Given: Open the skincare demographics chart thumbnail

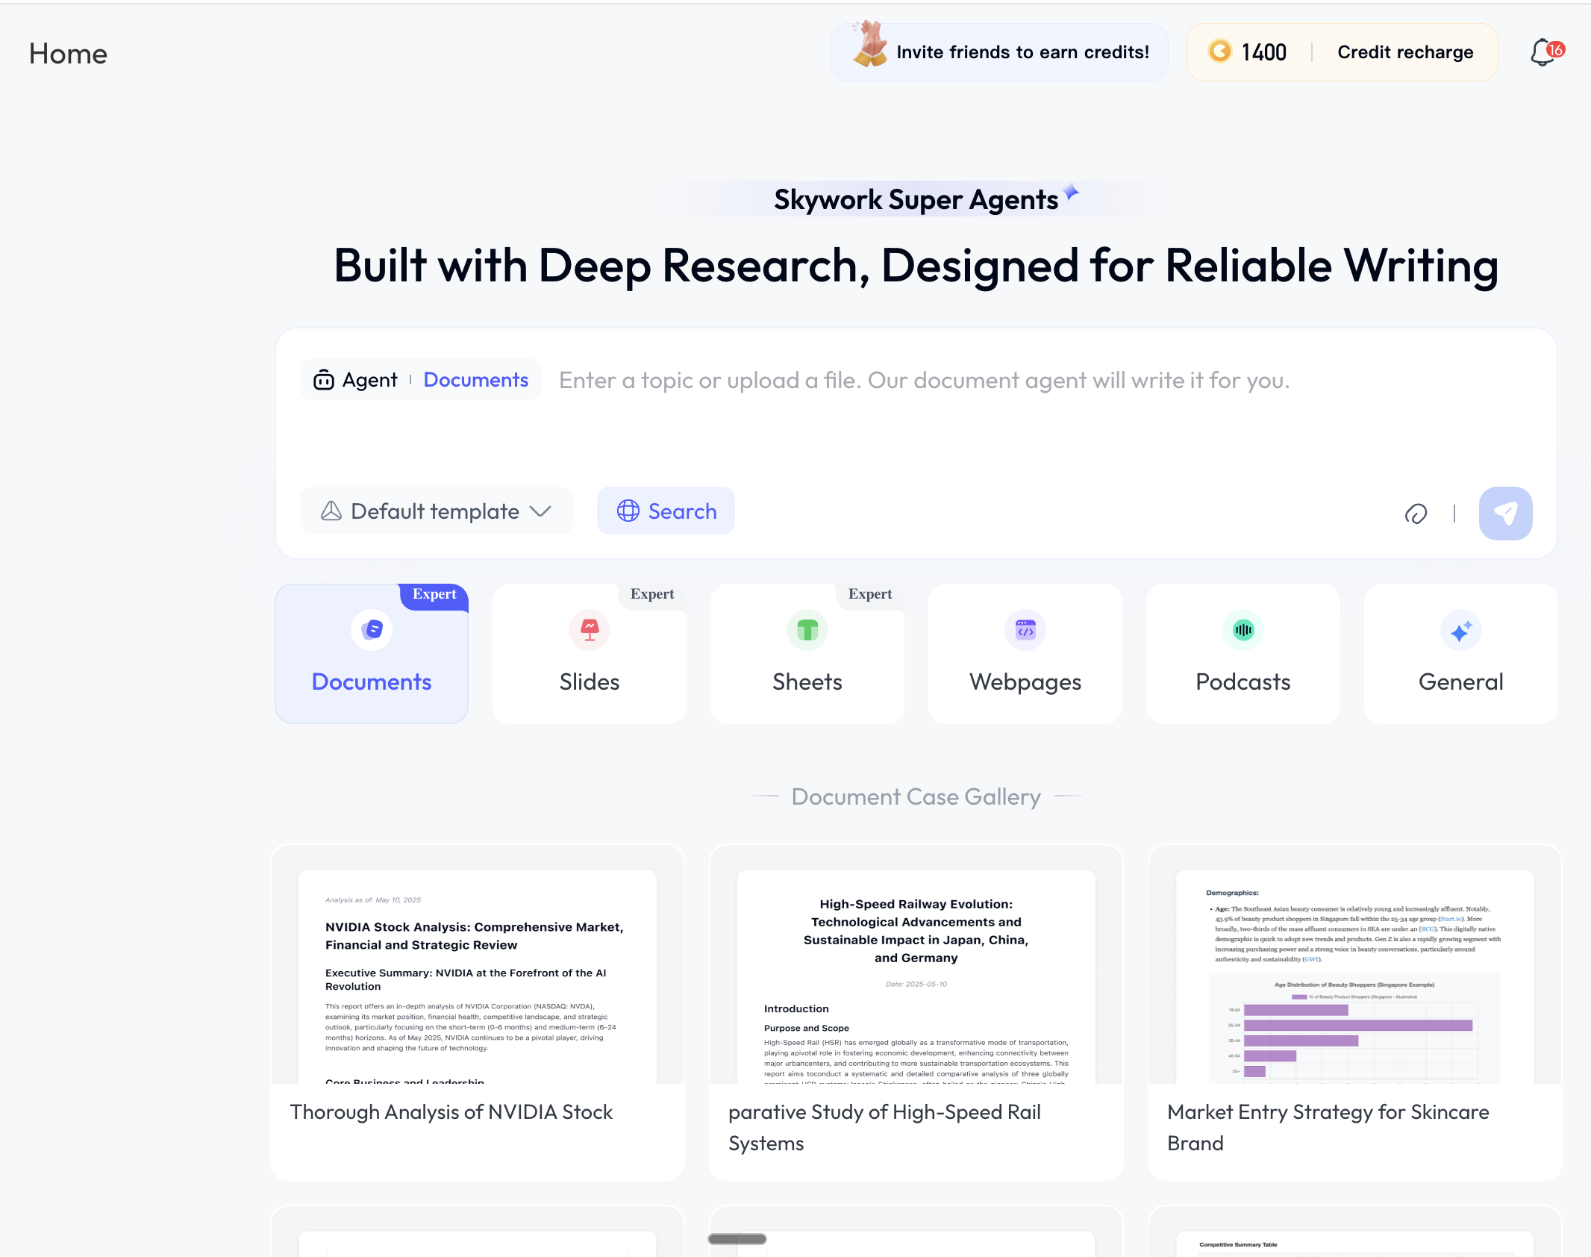Looking at the screenshot, I should click(1355, 976).
